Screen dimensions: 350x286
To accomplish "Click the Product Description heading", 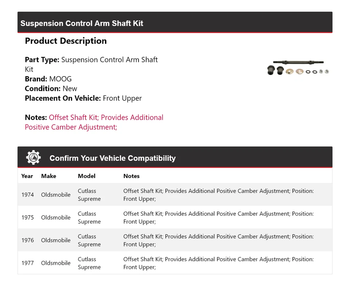I will pos(66,41).
